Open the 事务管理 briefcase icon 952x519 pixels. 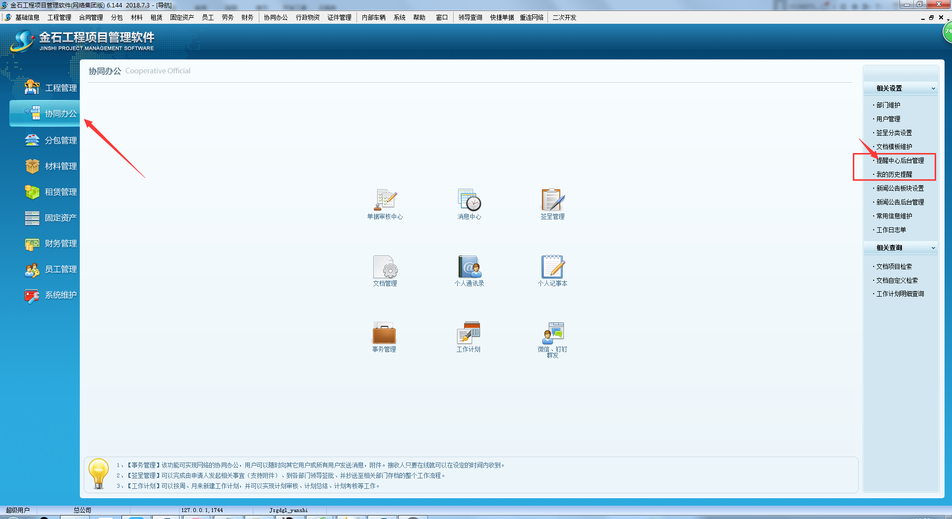tap(384, 333)
